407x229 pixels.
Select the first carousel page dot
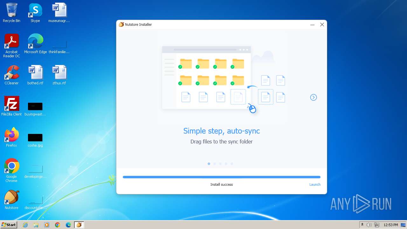tap(209, 164)
